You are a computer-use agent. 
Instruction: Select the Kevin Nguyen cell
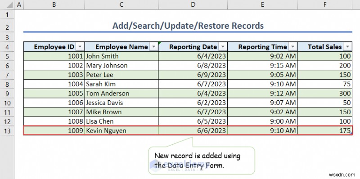[x=121, y=131]
